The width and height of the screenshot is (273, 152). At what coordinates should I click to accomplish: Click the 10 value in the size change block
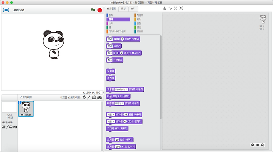117,140
